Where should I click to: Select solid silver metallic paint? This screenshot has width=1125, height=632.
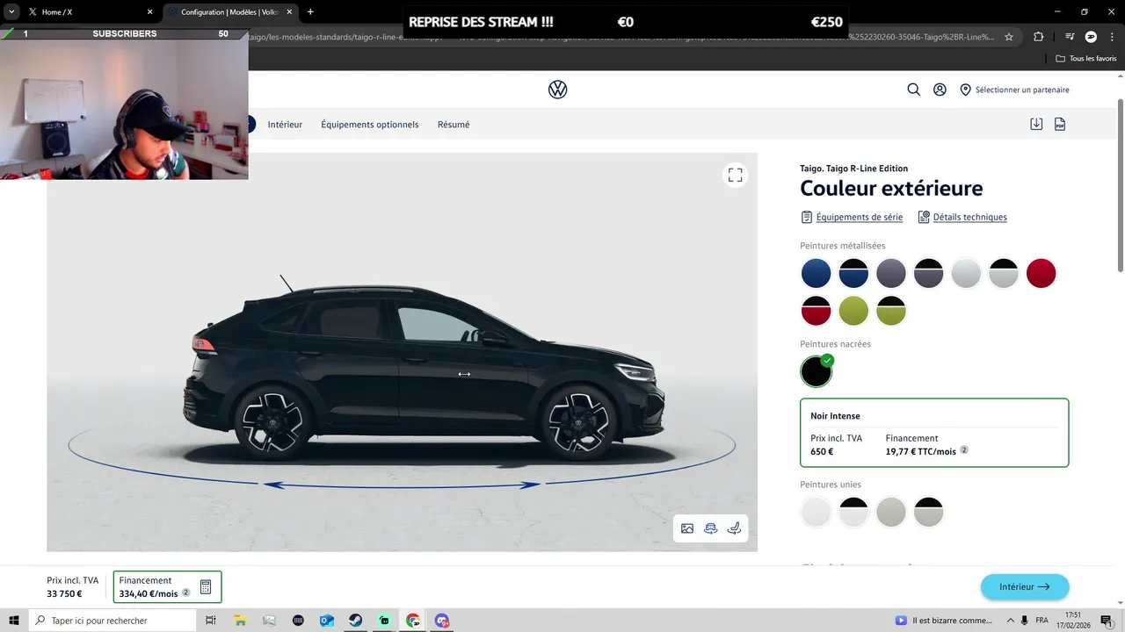coord(966,273)
